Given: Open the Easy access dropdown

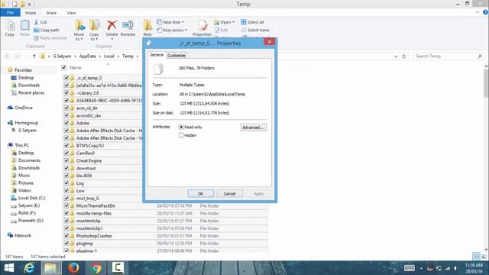Looking at the screenshot, I should (x=172, y=30).
